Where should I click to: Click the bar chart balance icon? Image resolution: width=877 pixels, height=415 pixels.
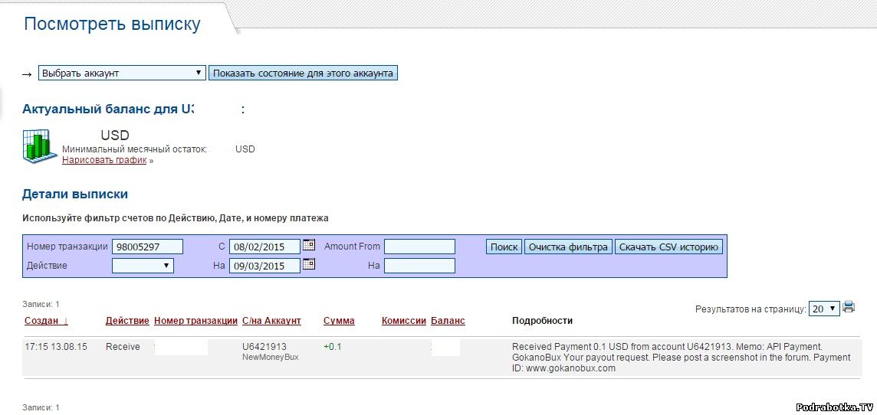[x=37, y=146]
